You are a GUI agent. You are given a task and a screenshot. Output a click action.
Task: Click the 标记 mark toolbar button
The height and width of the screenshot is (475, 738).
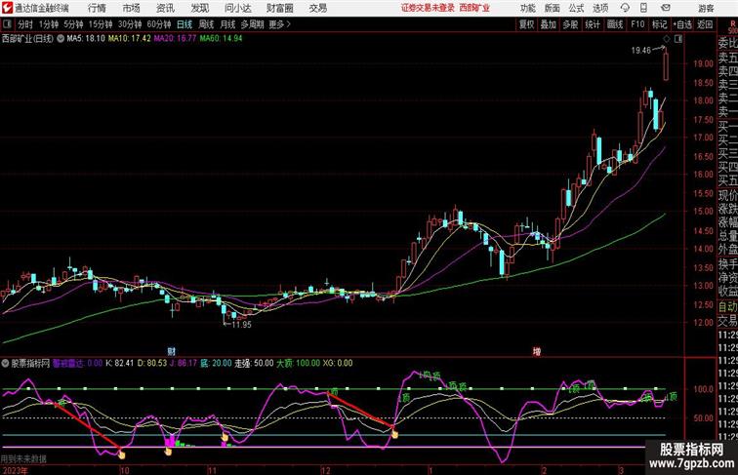659,24
